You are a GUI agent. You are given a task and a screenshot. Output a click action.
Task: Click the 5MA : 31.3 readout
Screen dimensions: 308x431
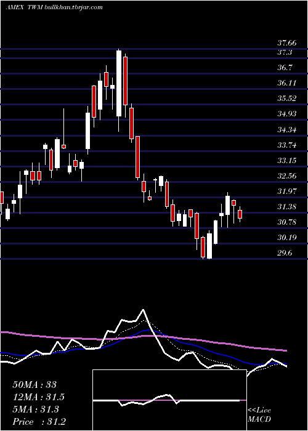click(36, 409)
